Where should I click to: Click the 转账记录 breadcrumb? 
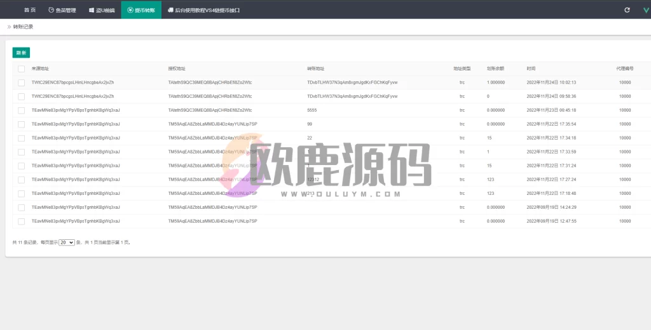point(23,27)
